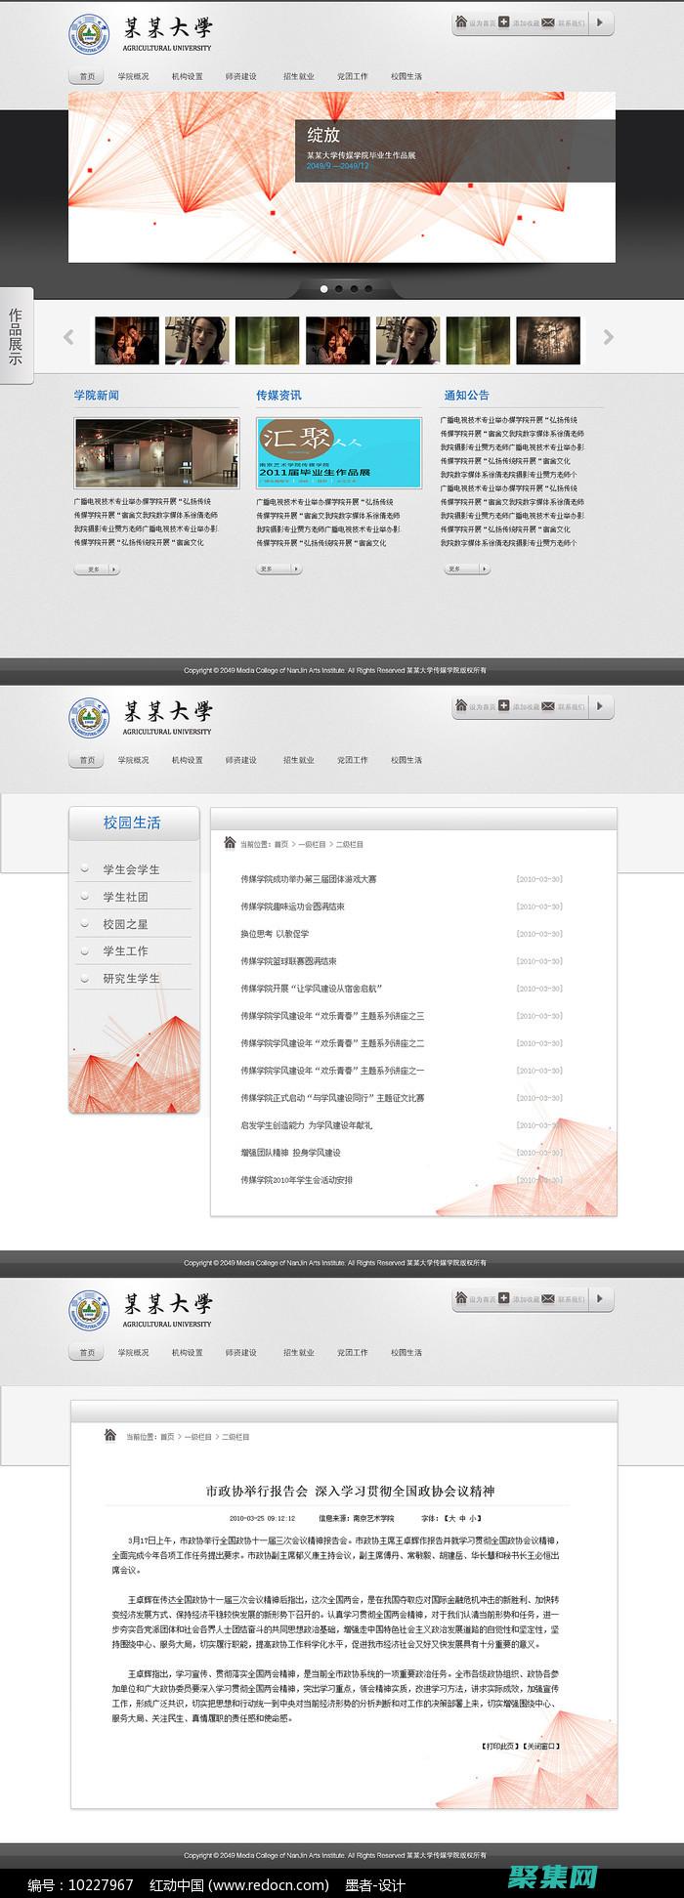Open the dark forest thumbnail in the gallery strip

point(548,340)
